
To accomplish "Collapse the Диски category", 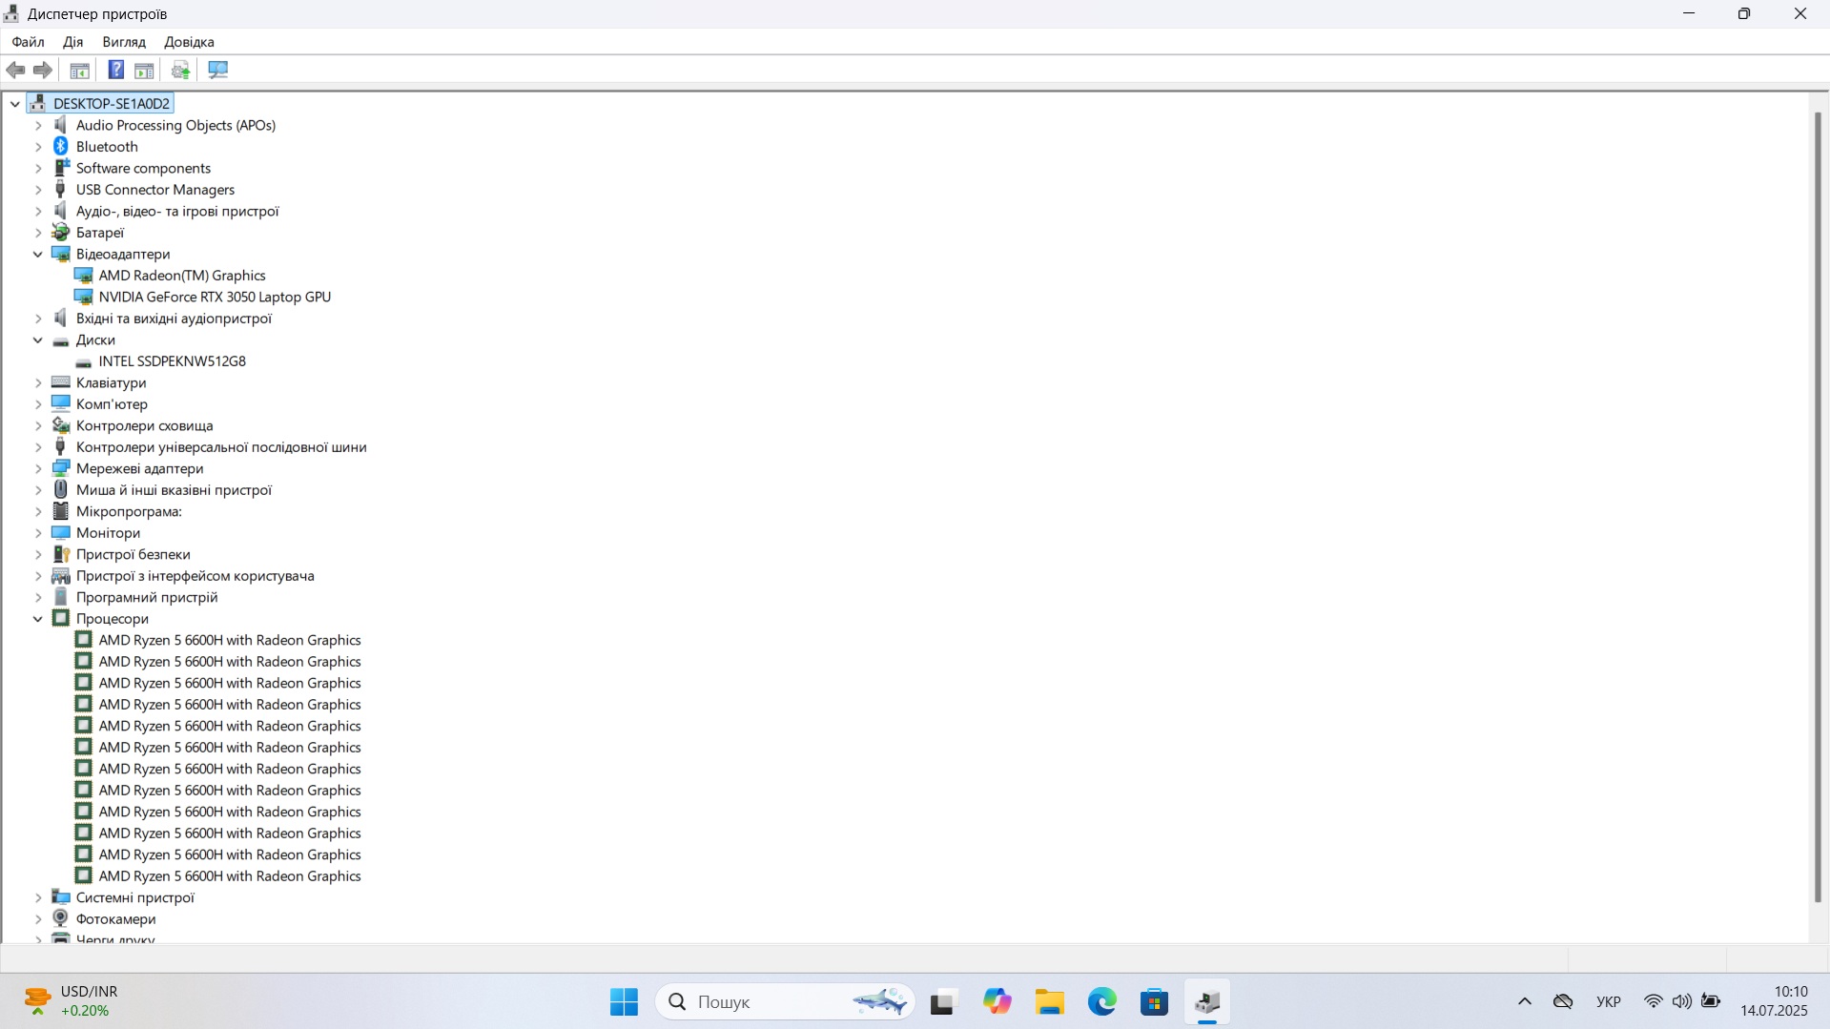I will (38, 340).
